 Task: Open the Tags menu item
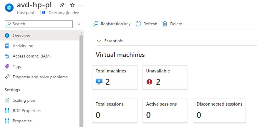40,67
